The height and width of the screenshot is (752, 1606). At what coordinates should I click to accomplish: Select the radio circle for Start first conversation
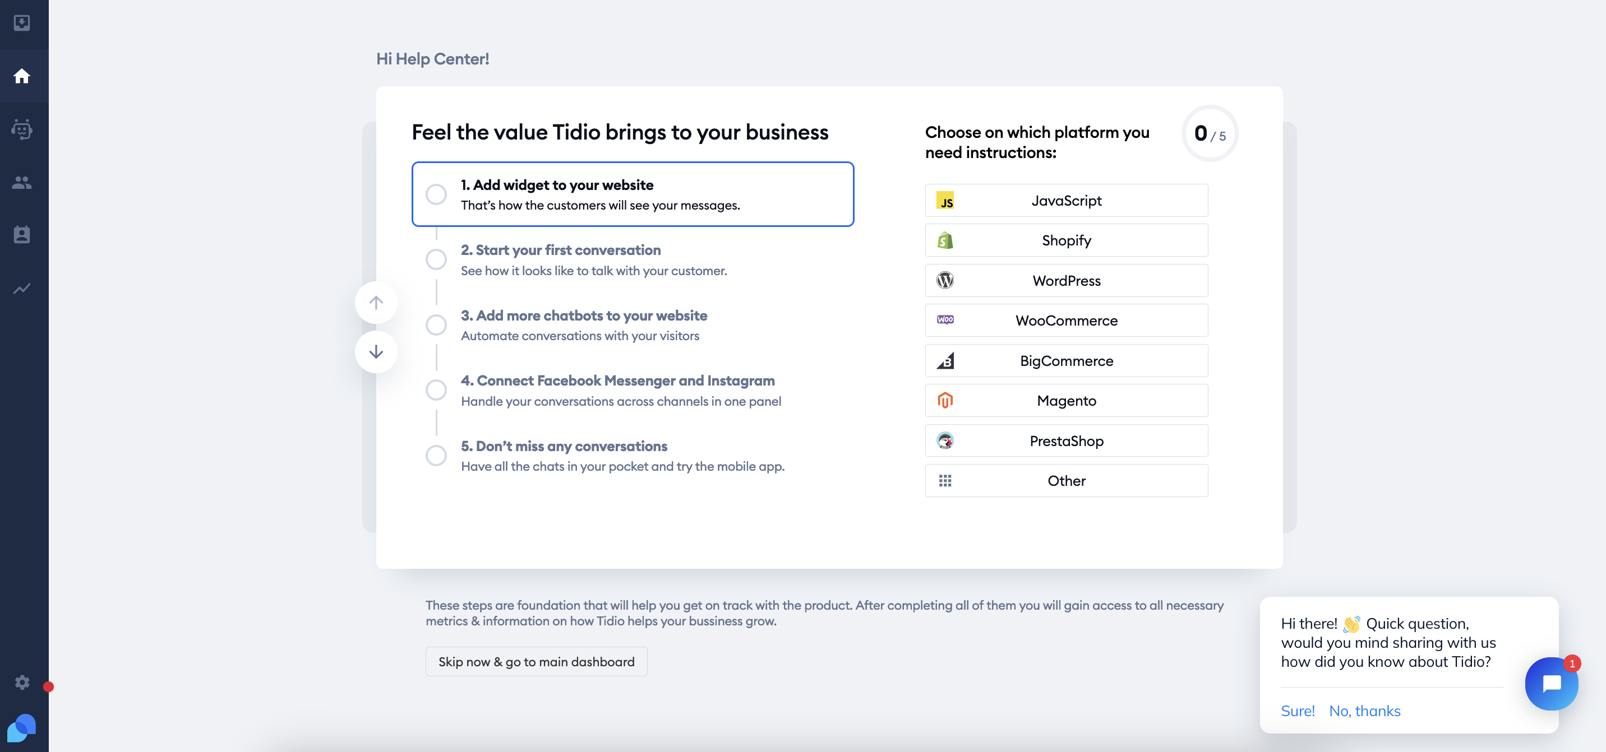coord(436,260)
